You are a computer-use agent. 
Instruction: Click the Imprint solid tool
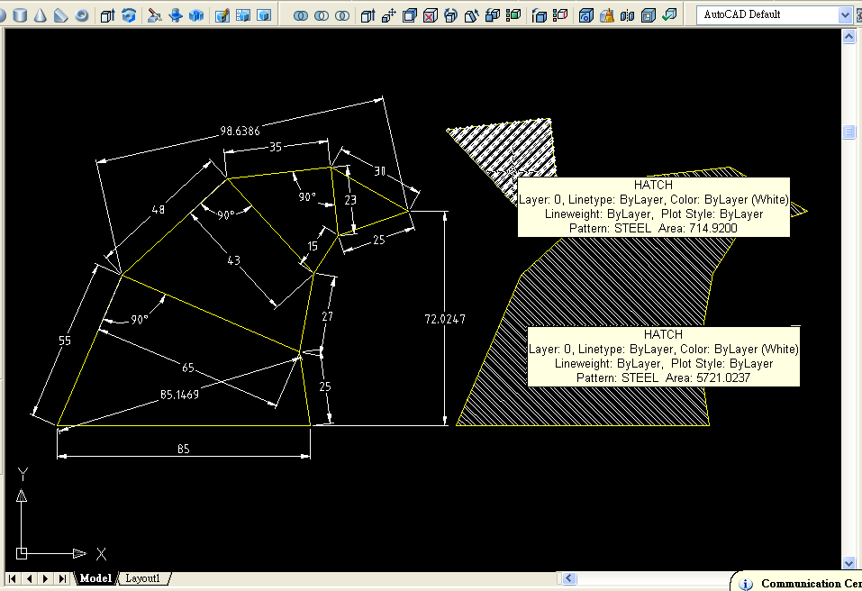tap(586, 15)
